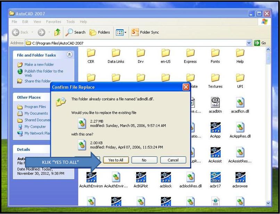Click Publish this folder to the Web

coord(44,73)
